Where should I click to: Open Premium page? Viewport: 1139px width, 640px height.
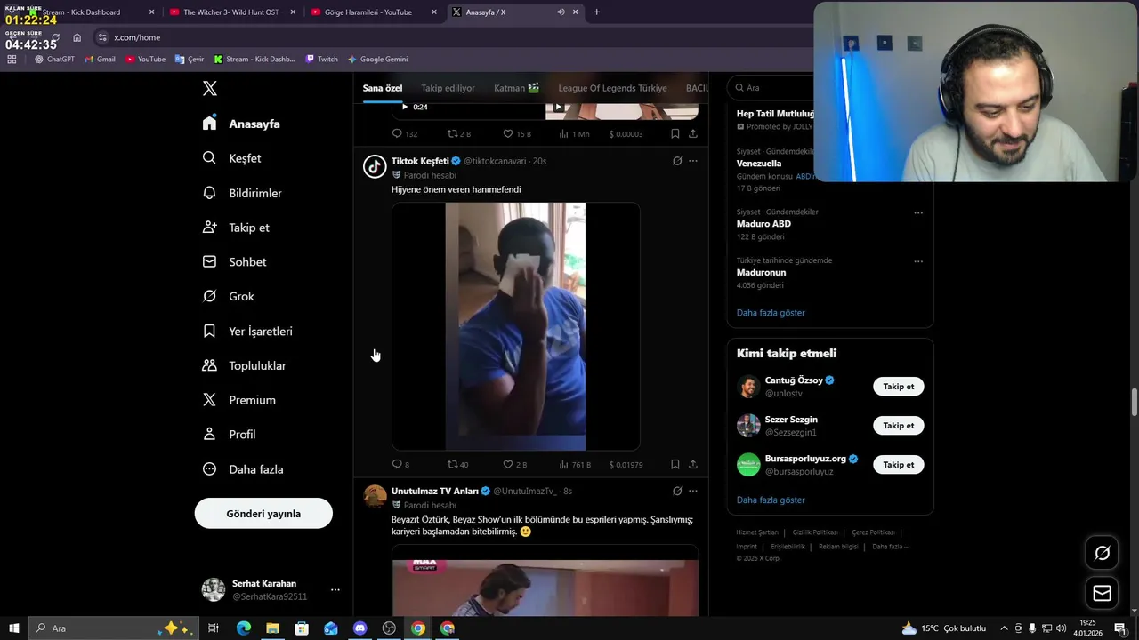(x=238, y=400)
